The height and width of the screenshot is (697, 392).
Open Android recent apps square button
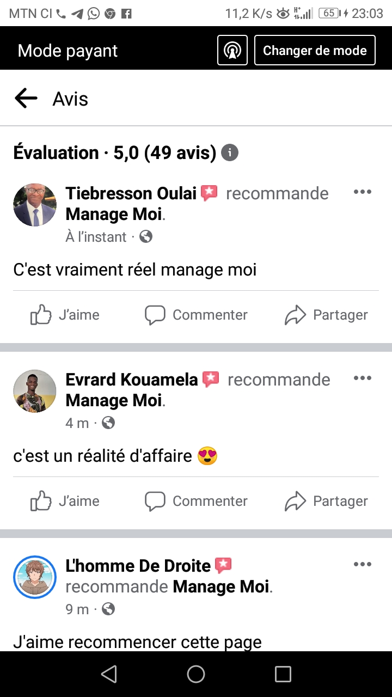tap(283, 674)
